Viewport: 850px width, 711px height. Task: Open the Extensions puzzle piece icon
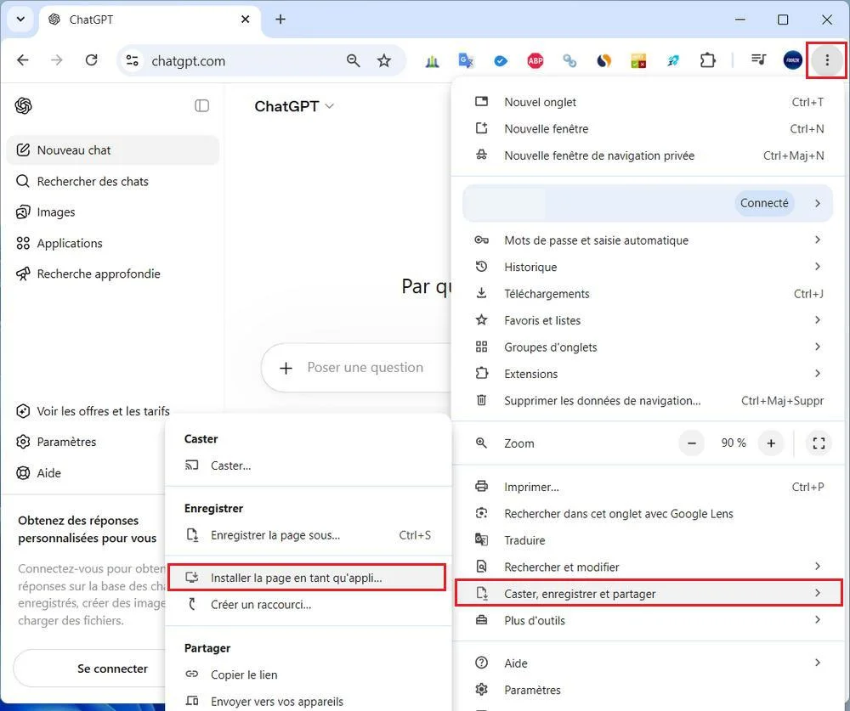(x=707, y=60)
